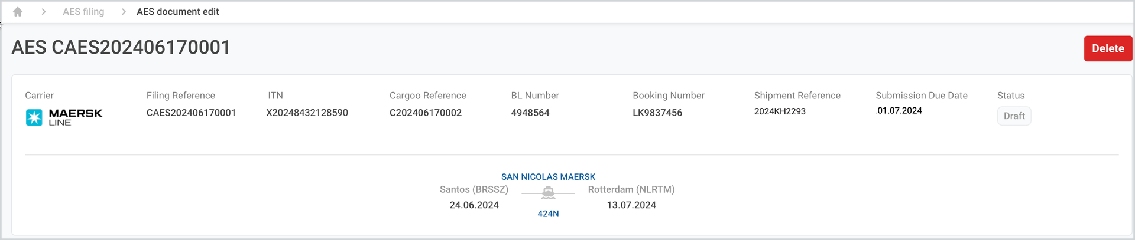
Task: Open voyage number 424N link
Action: (x=548, y=213)
